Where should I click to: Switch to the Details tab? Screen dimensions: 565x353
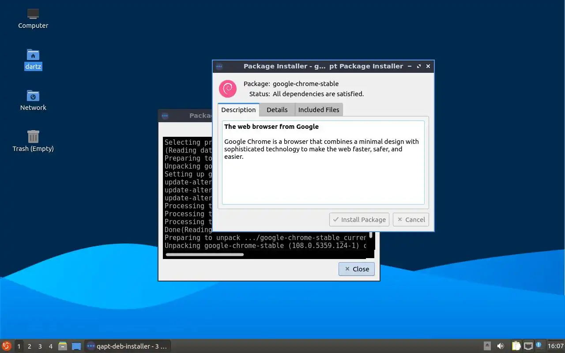pyautogui.click(x=277, y=110)
